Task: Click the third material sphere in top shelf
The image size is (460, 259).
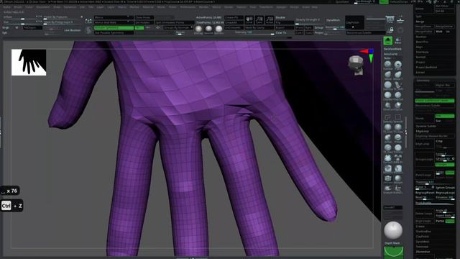Action: 218,29
